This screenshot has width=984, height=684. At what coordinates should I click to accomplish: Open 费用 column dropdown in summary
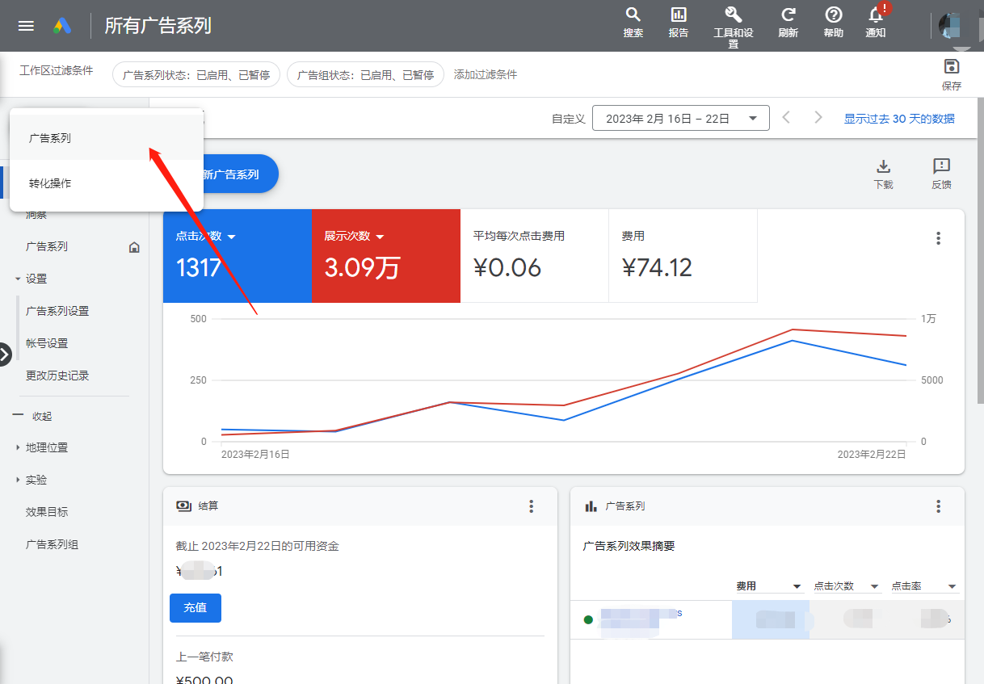[797, 586]
